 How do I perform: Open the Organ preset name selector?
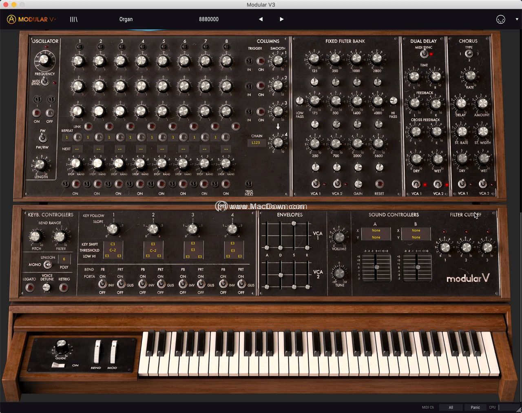126,19
